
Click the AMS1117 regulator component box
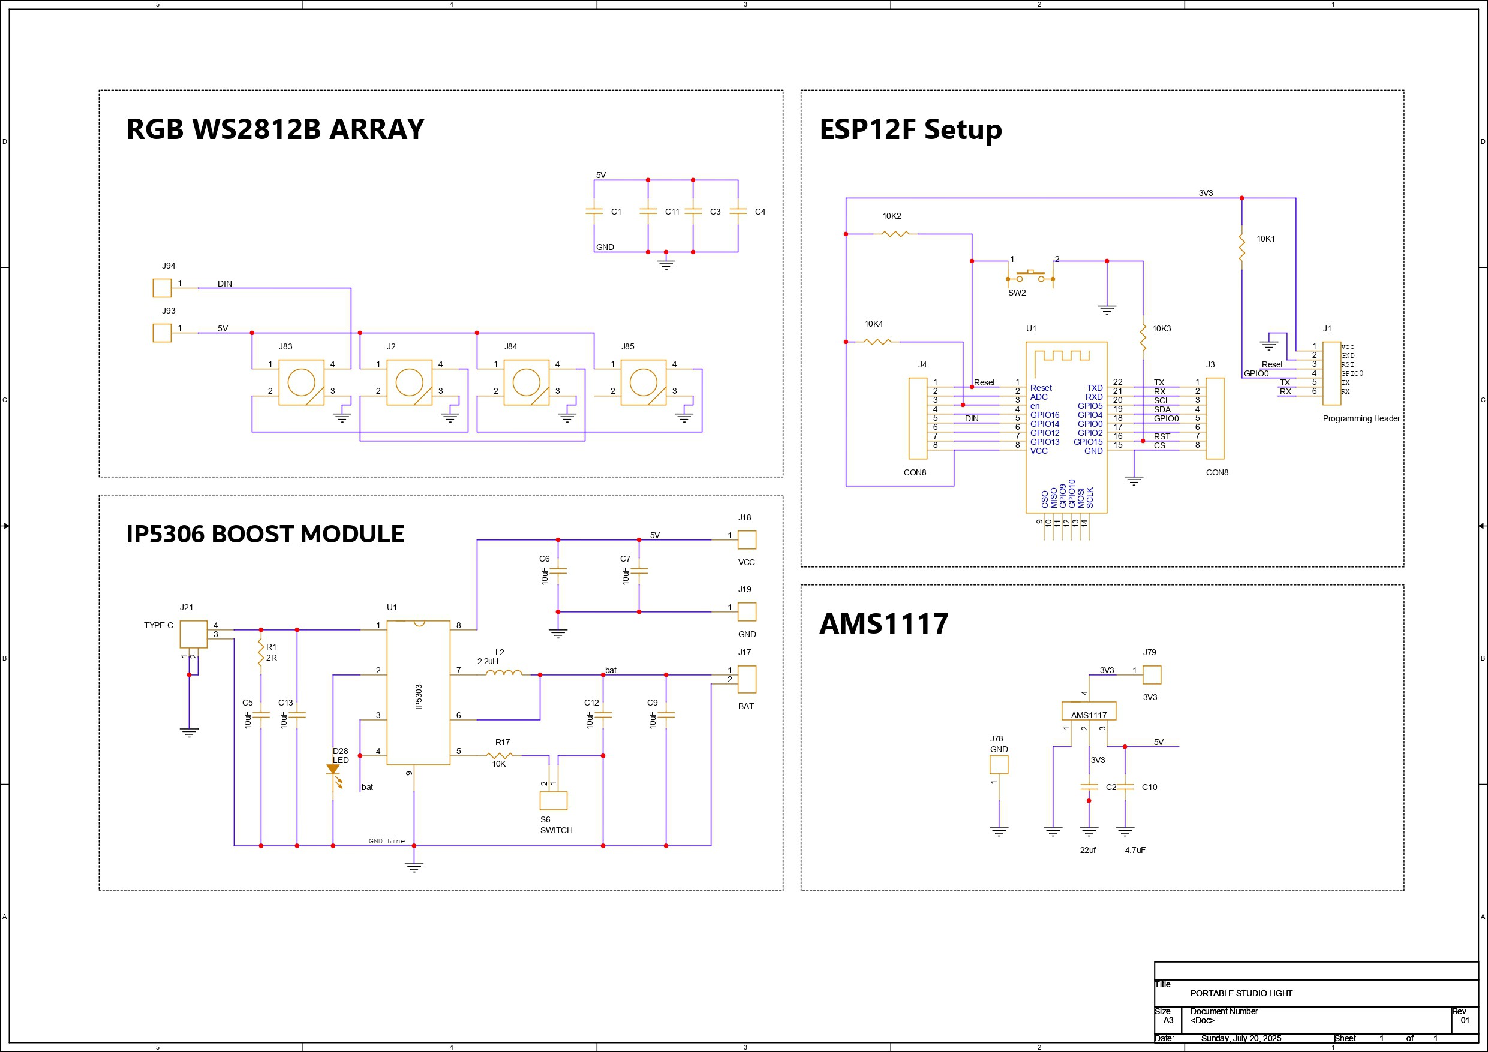tap(1088, 710)
